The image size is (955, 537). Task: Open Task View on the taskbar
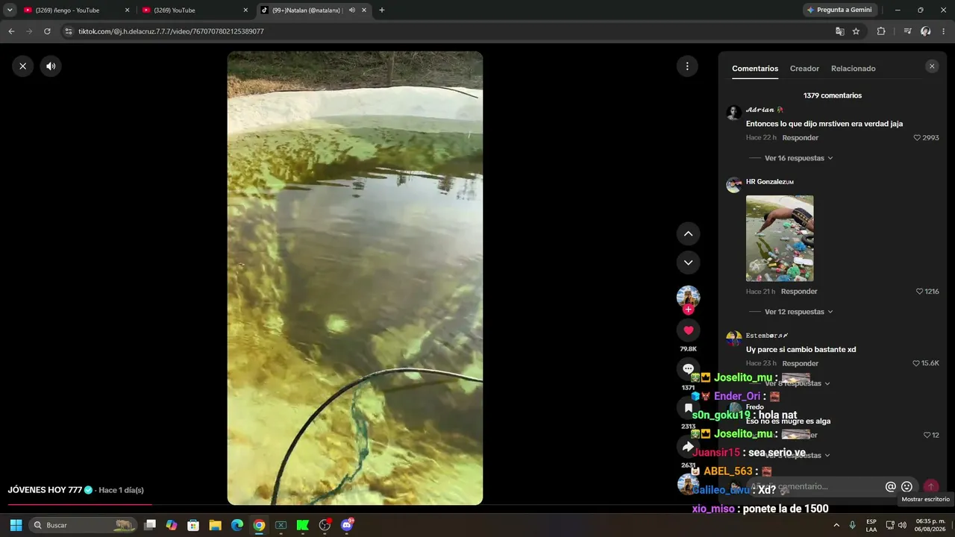(150, 525)
